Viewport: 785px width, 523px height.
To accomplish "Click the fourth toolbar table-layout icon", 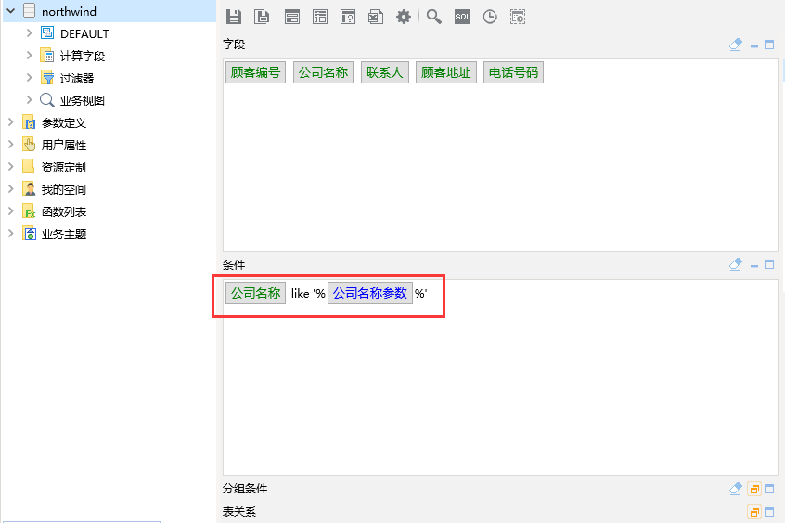I will click(320, 17).
